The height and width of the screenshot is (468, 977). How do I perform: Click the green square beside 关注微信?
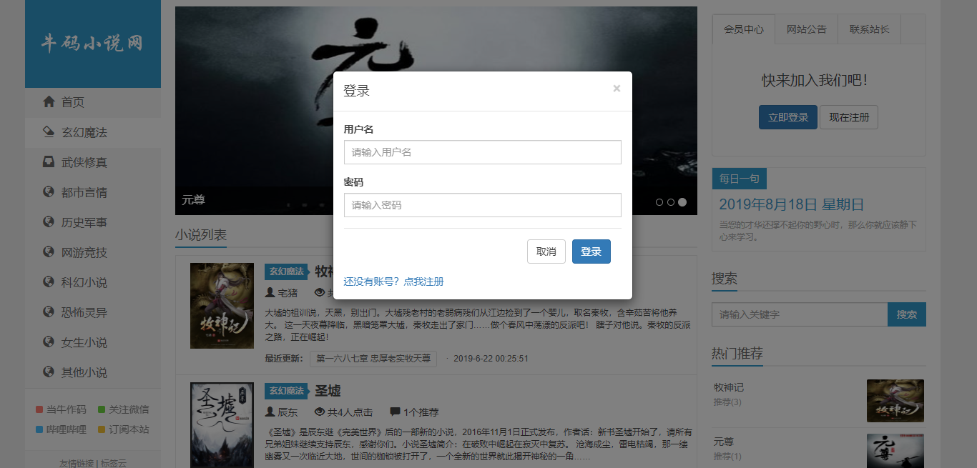[x=102, y=409]
